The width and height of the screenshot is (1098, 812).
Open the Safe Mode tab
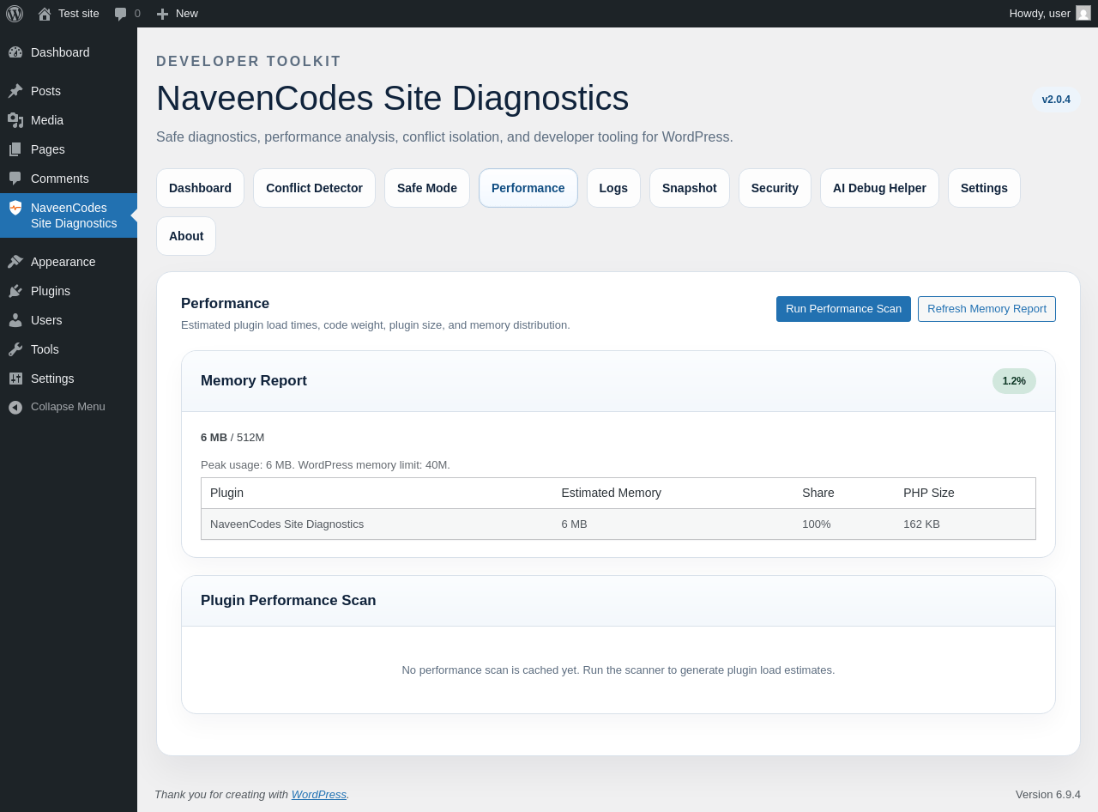427,188
